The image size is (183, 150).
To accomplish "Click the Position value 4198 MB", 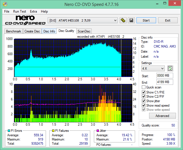I will pos(169,139).
